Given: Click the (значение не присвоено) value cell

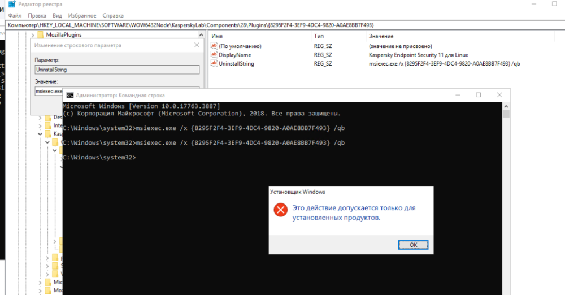Looking at the screenshot, I should point(401,46).
